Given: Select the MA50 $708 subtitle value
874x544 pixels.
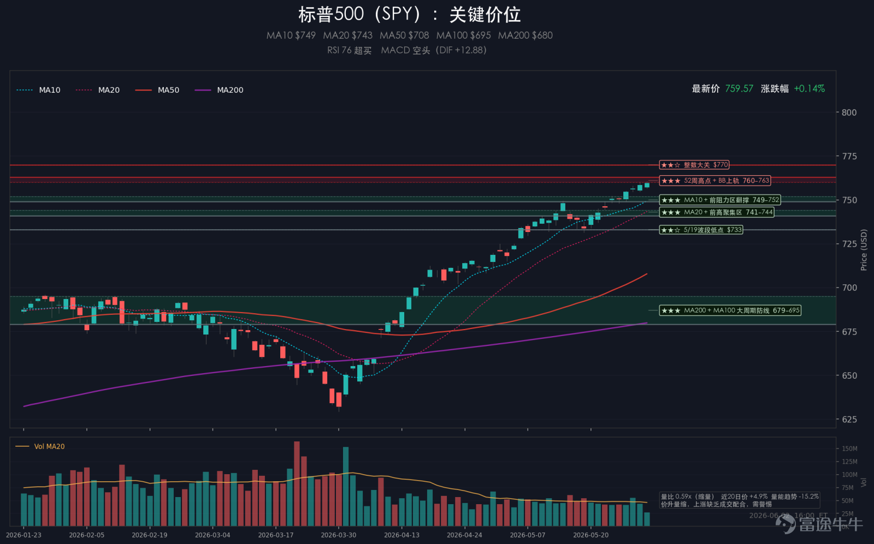Looking at the screenshot, I should [404, 35].
